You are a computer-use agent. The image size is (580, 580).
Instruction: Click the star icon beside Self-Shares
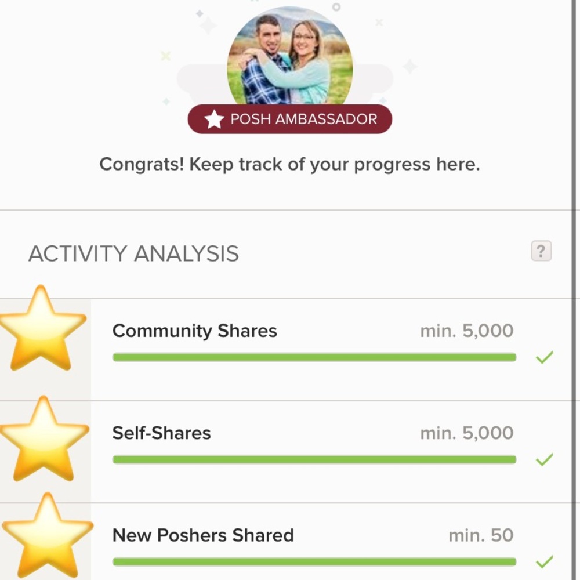[x=43, y=439]
